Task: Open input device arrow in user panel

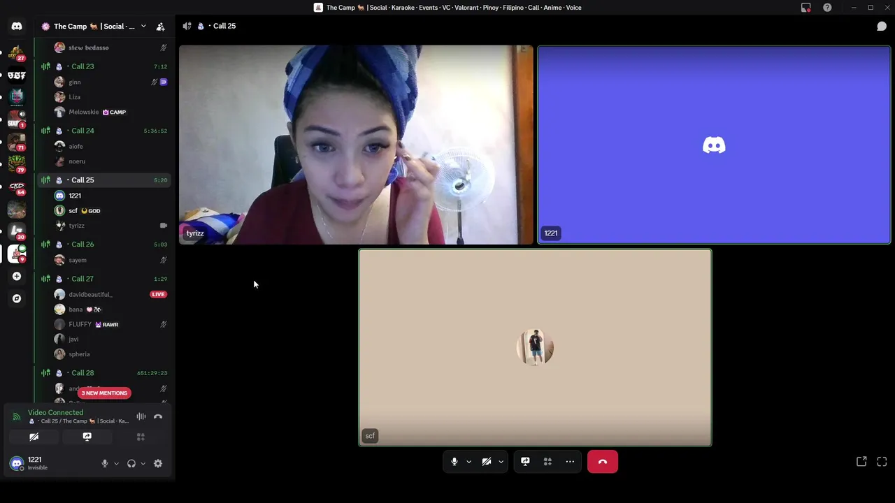Action: (x=116, y=463)
